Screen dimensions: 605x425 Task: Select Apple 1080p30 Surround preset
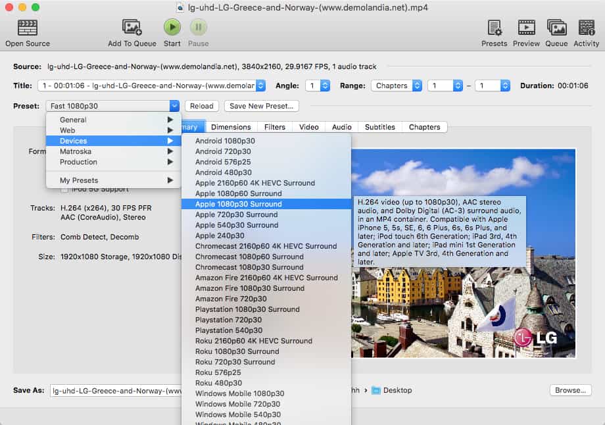[x=266, y=204]
